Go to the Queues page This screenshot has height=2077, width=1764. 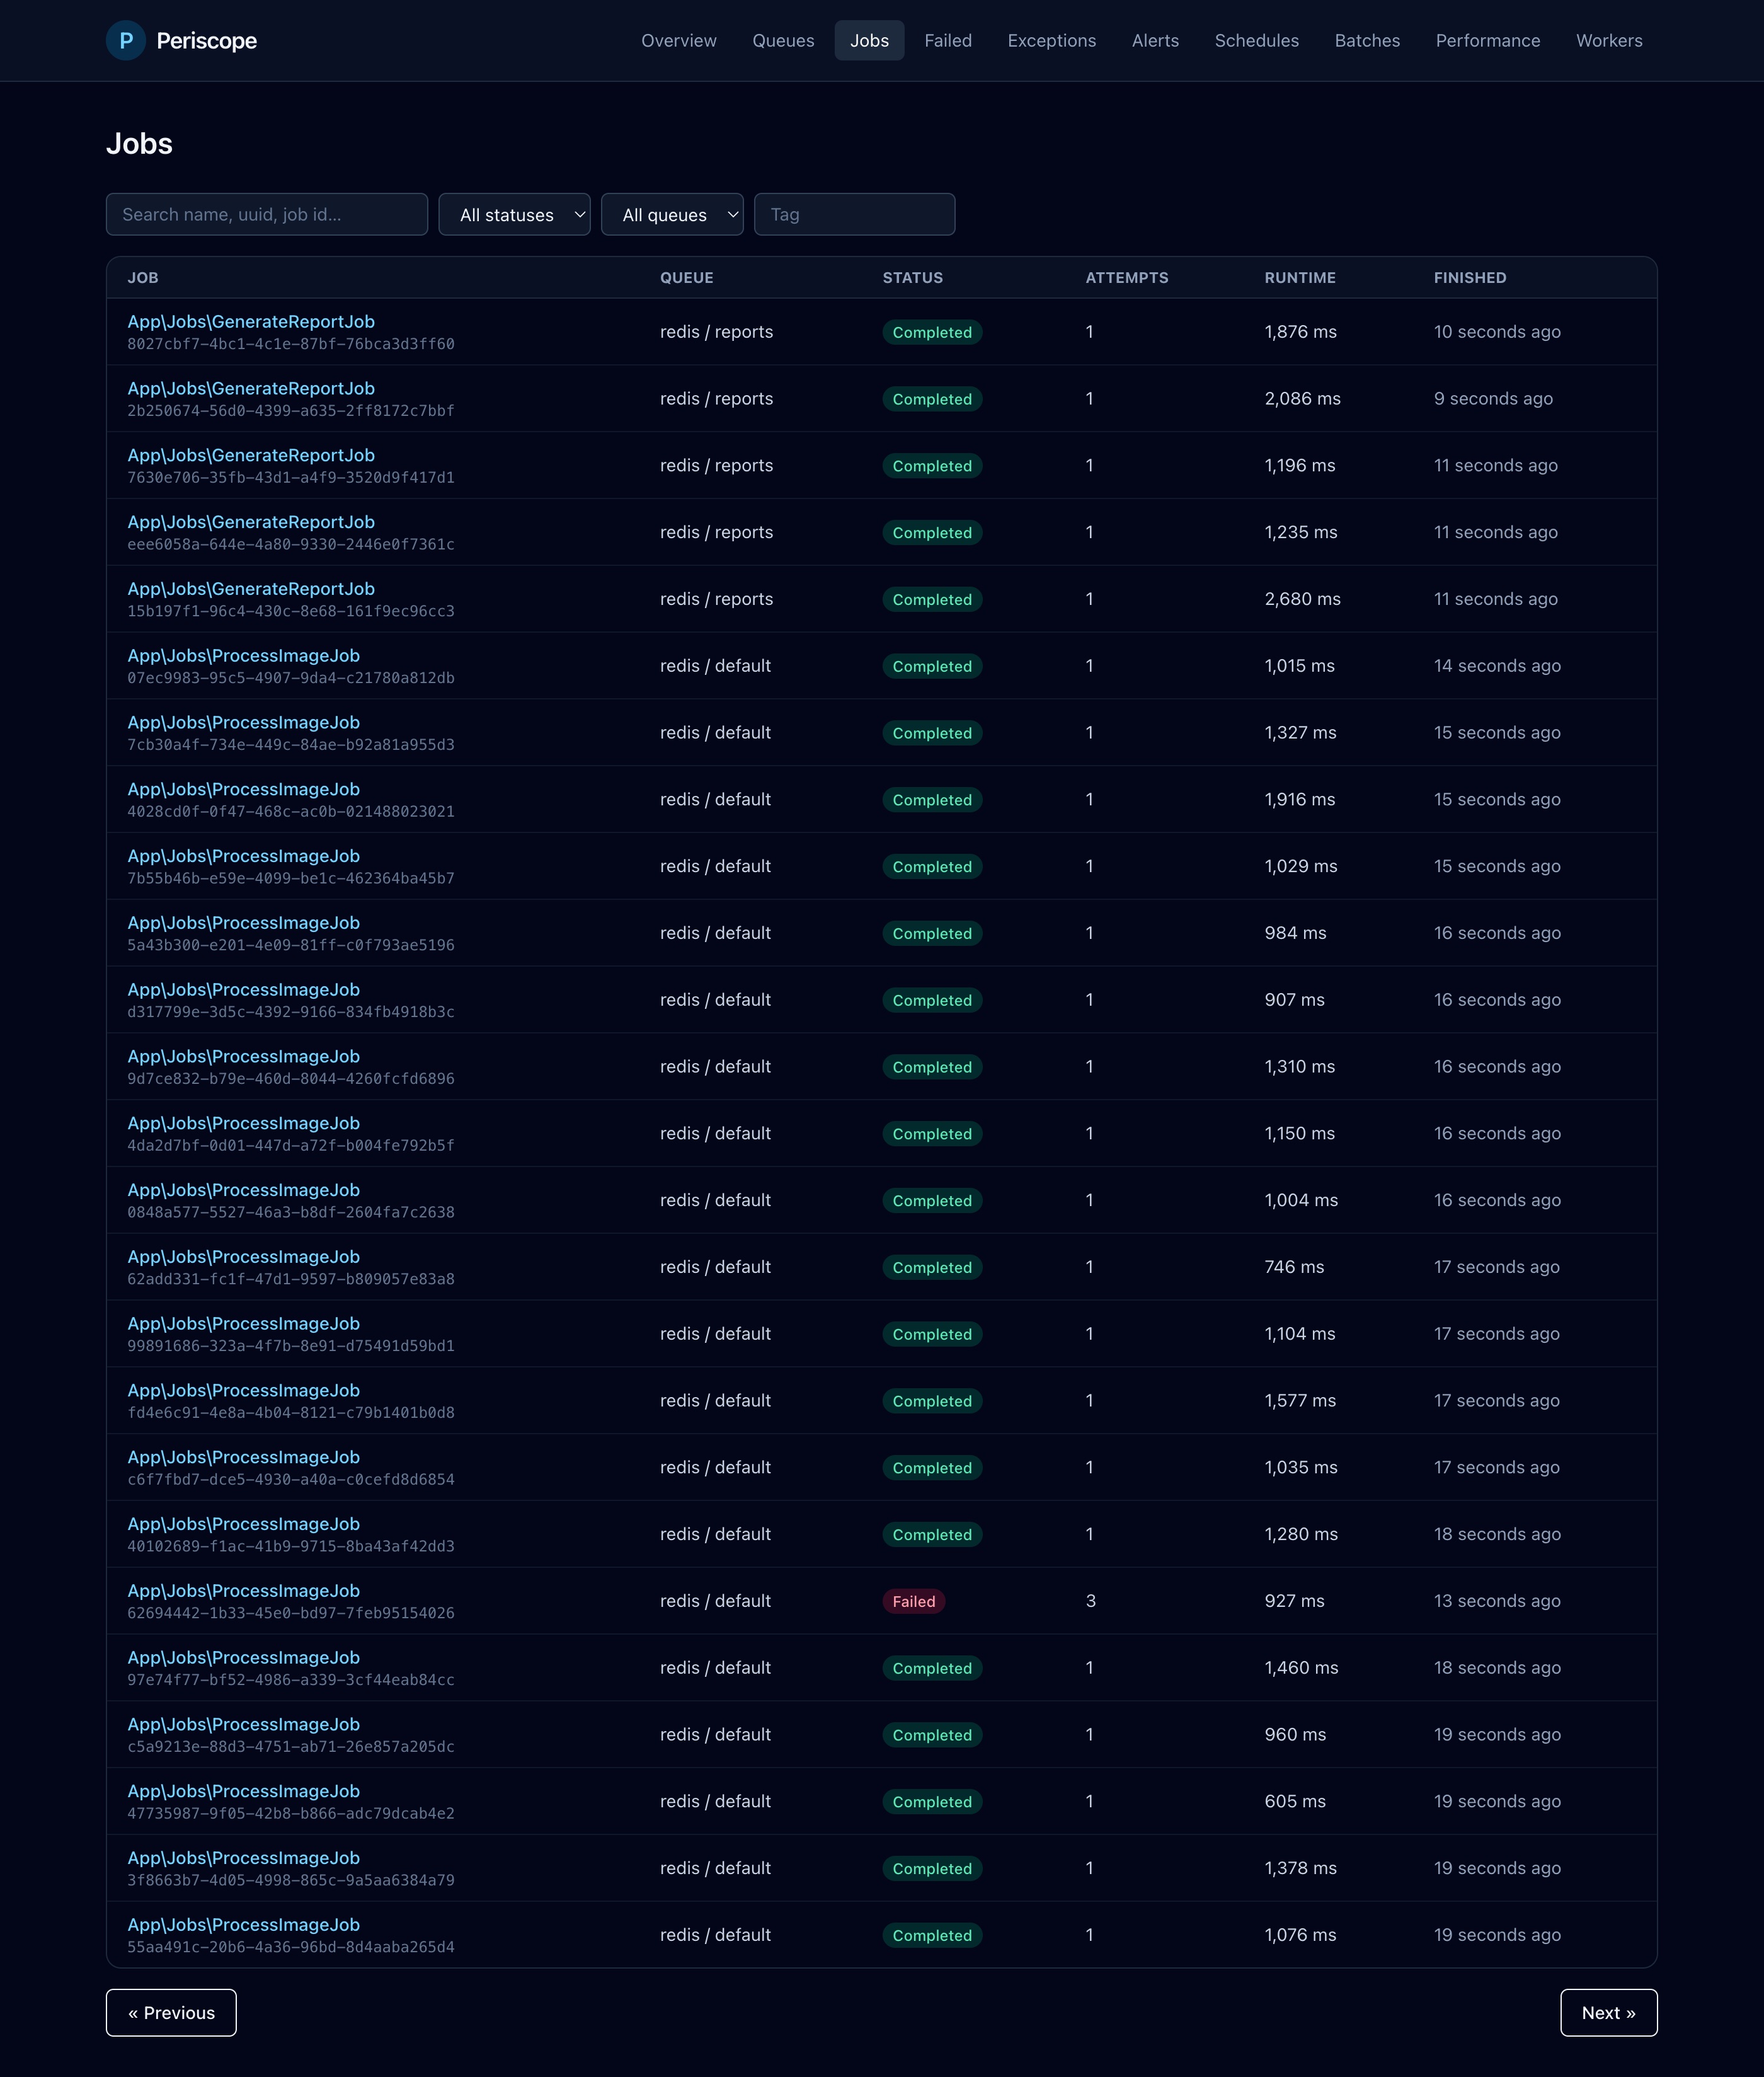[x=783, y=40]
